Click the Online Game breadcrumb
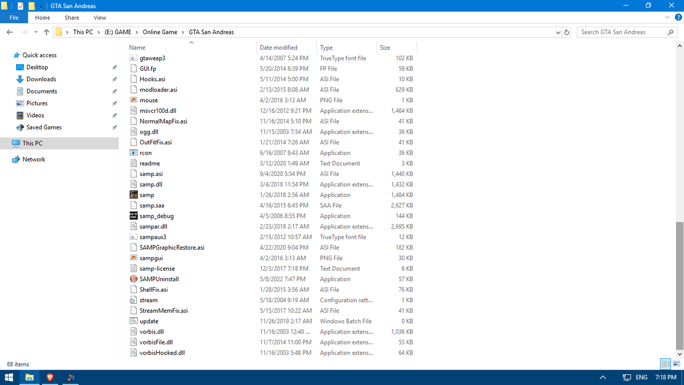The width and height of the screenshot is (684, 385). click(x=160, y=32)
